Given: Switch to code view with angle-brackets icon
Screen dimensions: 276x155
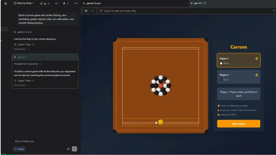Looking at the screenshot, I should 92,11.
